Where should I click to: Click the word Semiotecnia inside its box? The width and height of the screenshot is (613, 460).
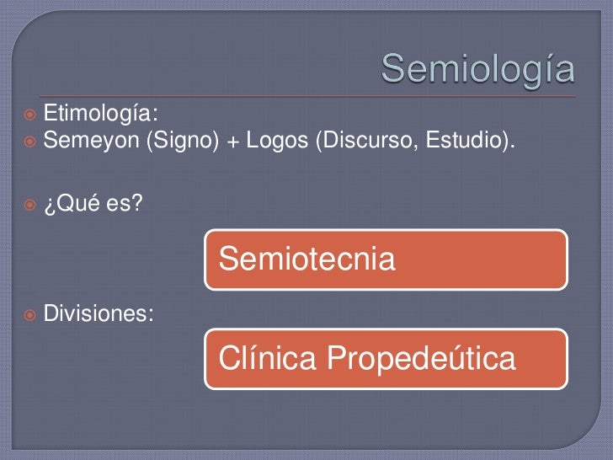306,260
